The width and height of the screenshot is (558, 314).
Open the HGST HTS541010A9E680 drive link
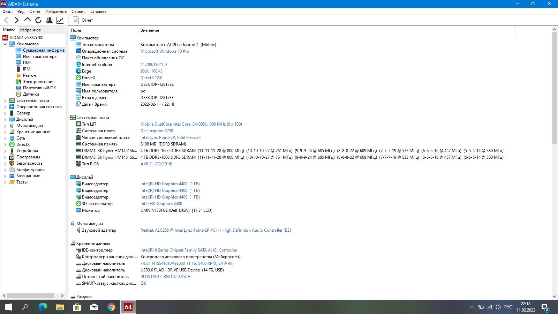click(187, 263)
